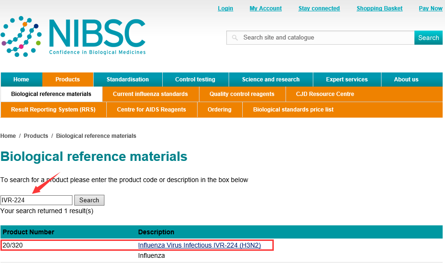Image resolution: width=445 pixels, height=263 pixels.
Task: Go to Science and research
Action: point(270,80)
